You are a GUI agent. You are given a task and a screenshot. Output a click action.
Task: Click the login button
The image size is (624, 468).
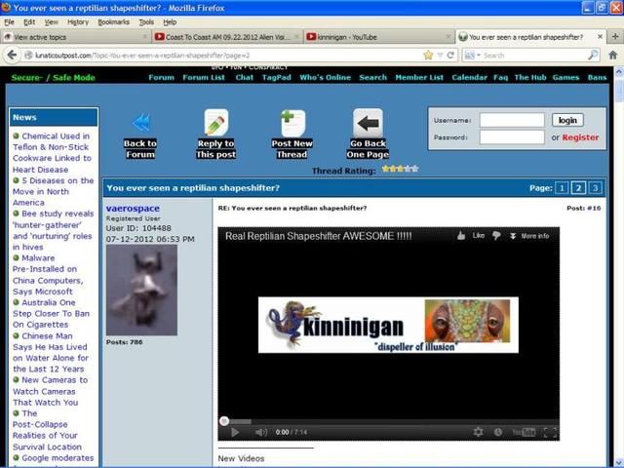tap(567, 120)
